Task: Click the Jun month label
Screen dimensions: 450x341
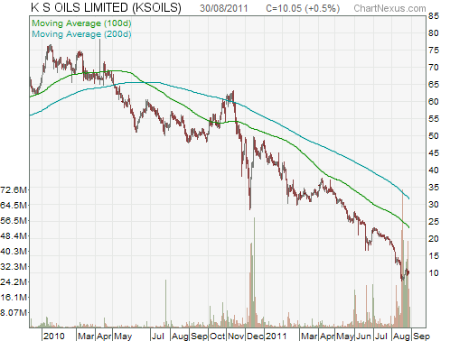Action: 364,336
